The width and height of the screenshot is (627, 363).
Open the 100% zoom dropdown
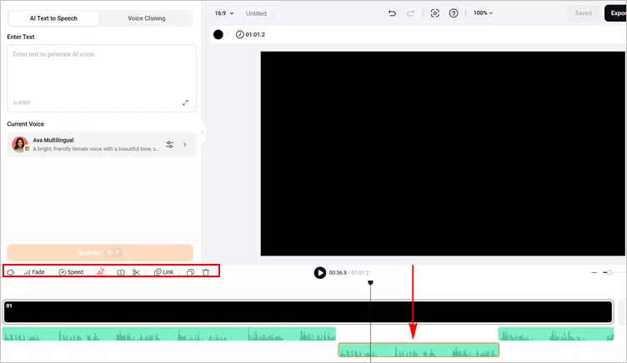coord(483,12)
